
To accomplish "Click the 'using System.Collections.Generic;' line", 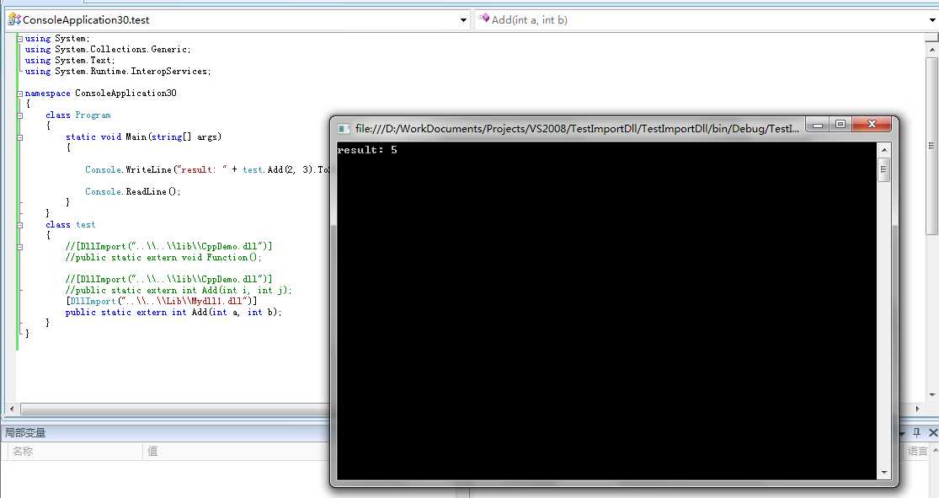I will click(108, 49).
